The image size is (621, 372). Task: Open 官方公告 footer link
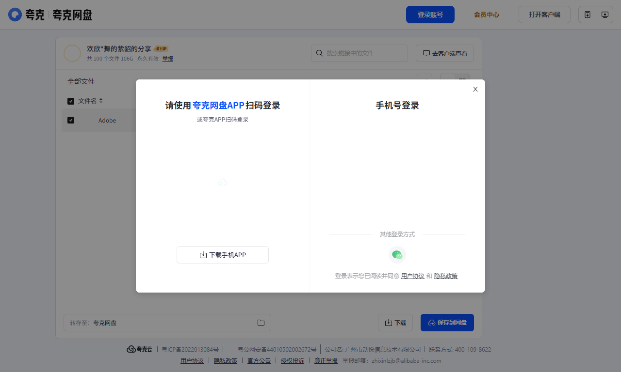pyautogui.click(x=259, y=361)
